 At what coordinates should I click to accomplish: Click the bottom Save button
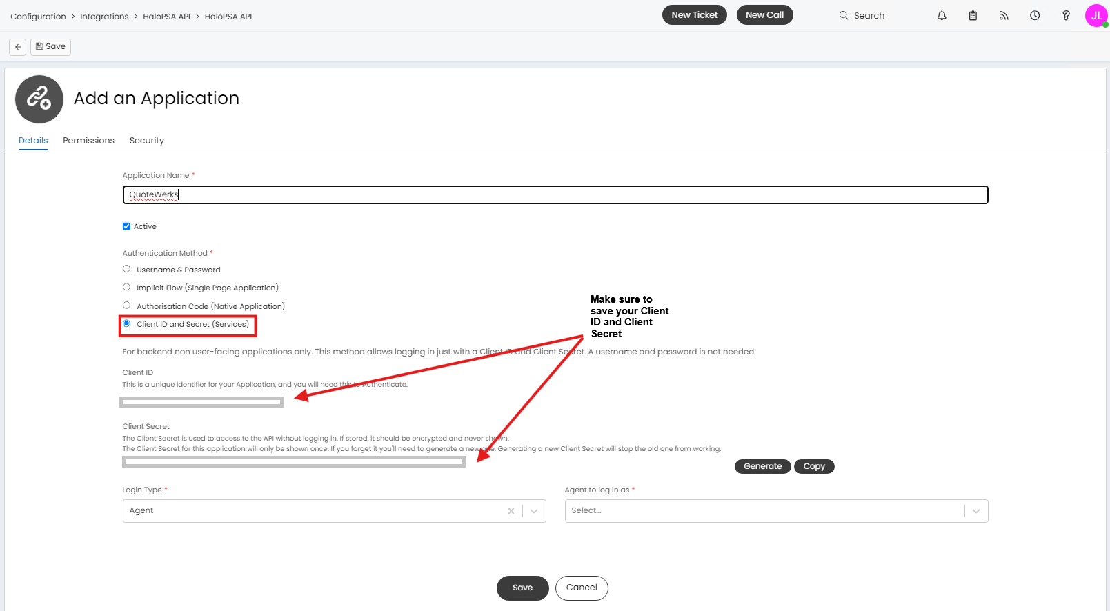523,588
